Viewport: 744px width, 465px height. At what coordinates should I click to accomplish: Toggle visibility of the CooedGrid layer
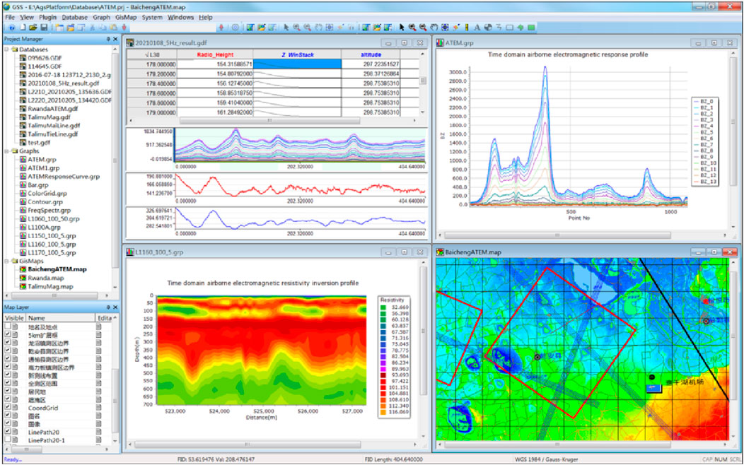tap(8, 407)
